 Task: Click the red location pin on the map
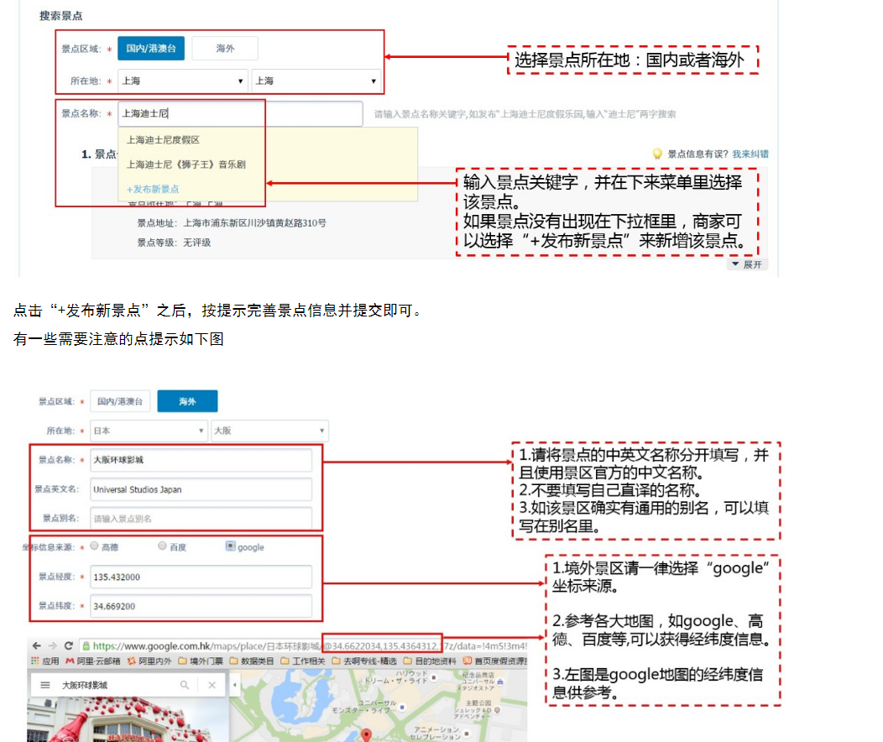[367, 734]
